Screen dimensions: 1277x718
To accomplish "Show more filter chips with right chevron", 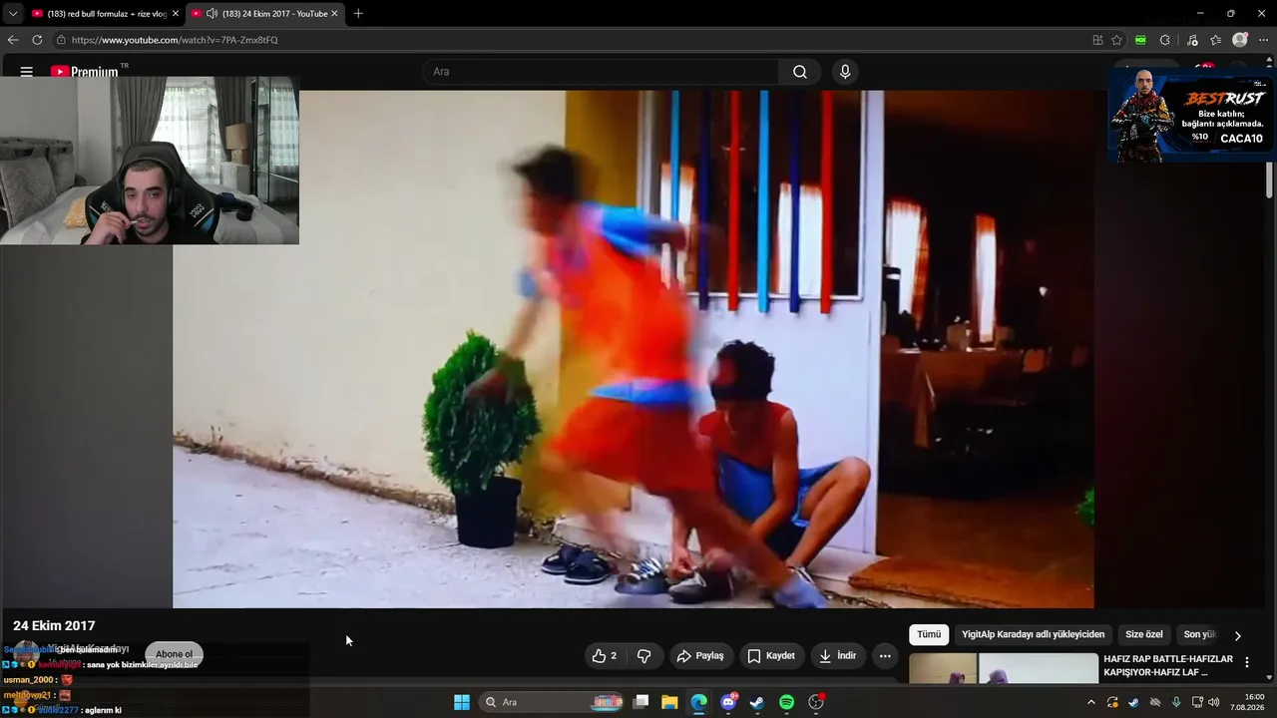I will tap(1238, 635).
